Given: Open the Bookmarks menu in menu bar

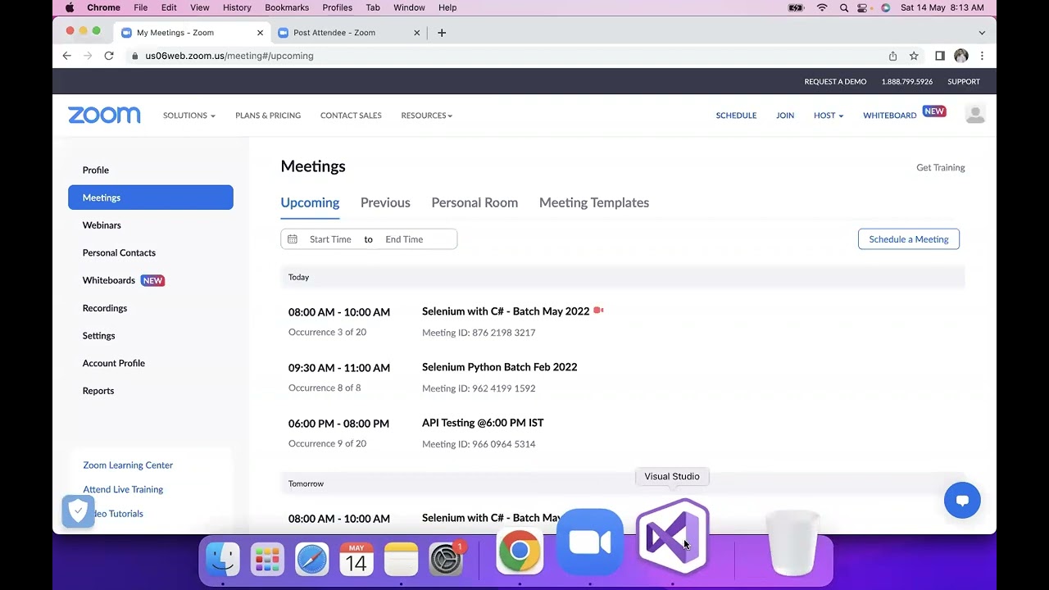Looking at the screenshot, I should 287,7.
